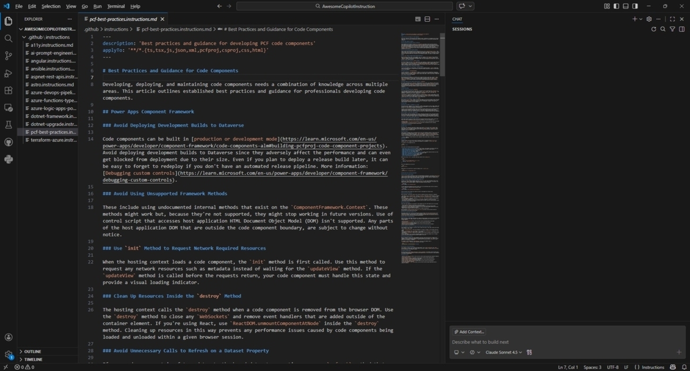Collapse the .github\instructions folder

point(47,37)
